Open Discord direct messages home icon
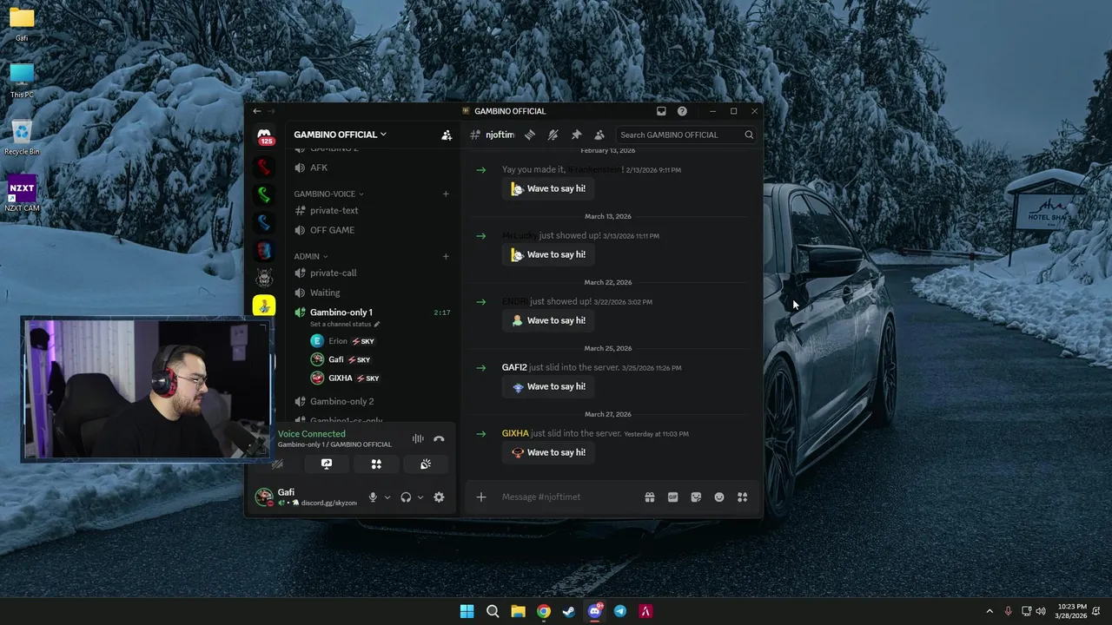This screenshot has height=625, width=1112. (x=264, y=136)
